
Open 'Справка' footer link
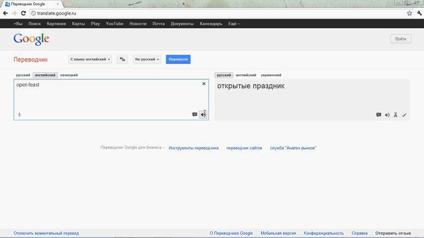click(359, 233)
